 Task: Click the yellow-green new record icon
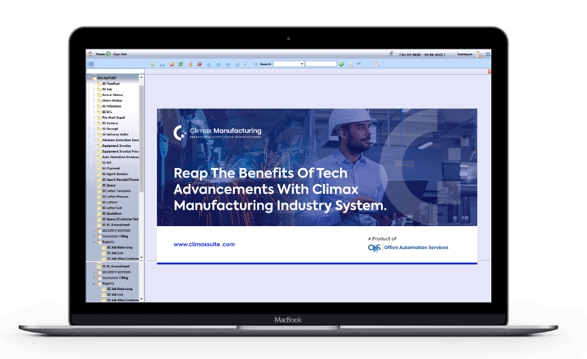click(152, 64)
